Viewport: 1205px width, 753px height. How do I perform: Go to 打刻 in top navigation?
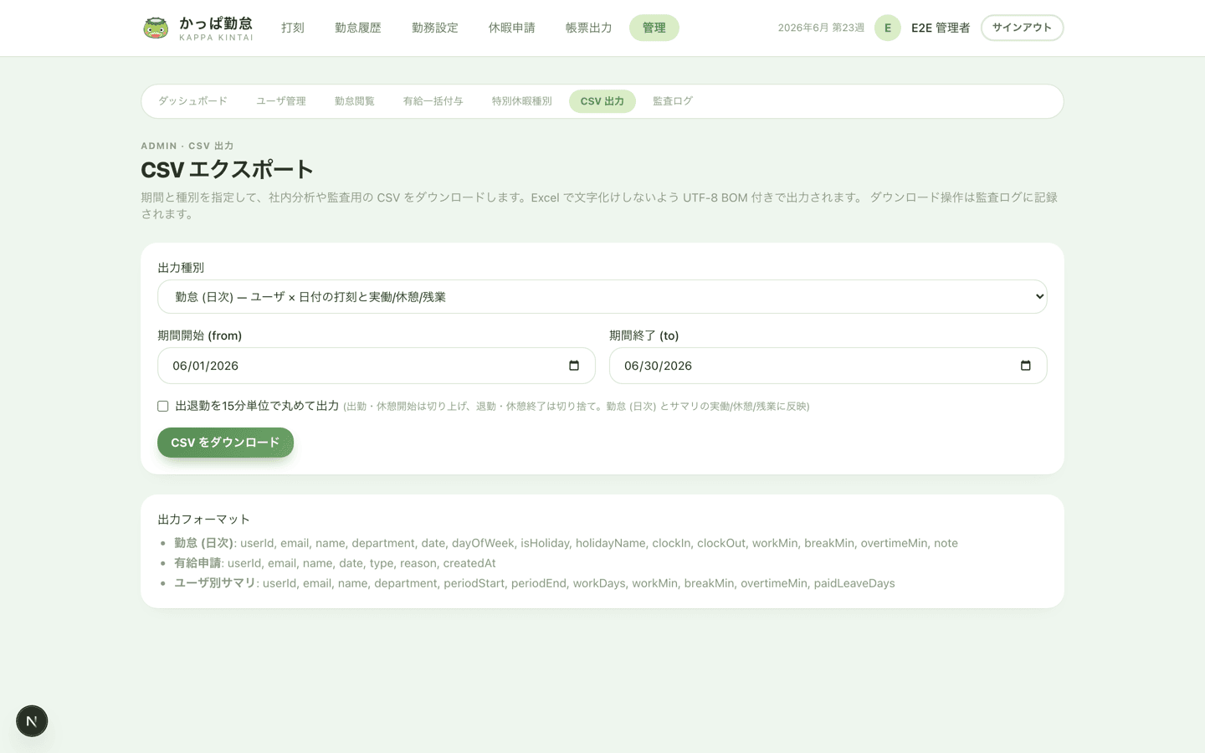pyautogui.click(x=293, y=28)
